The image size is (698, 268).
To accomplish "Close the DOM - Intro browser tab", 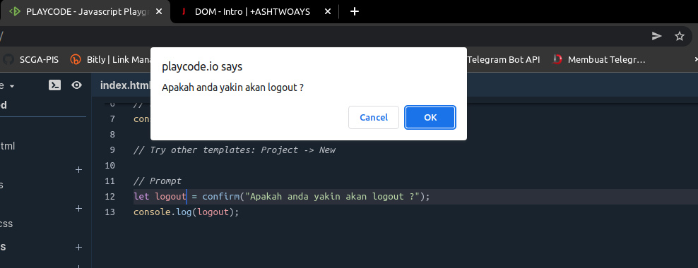I will tap(328, 11).
